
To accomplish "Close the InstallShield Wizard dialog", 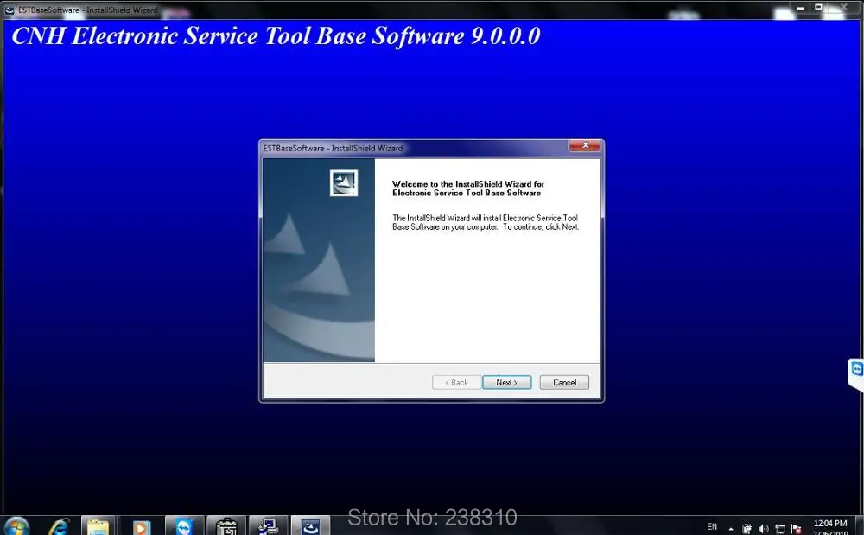I will click(x=585, y=145).
